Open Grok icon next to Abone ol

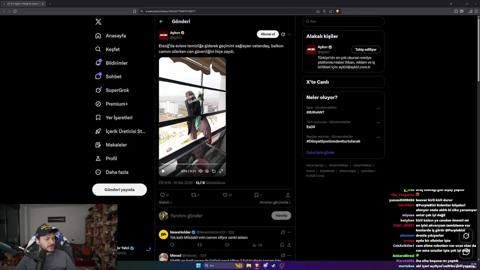click(283, 34)
